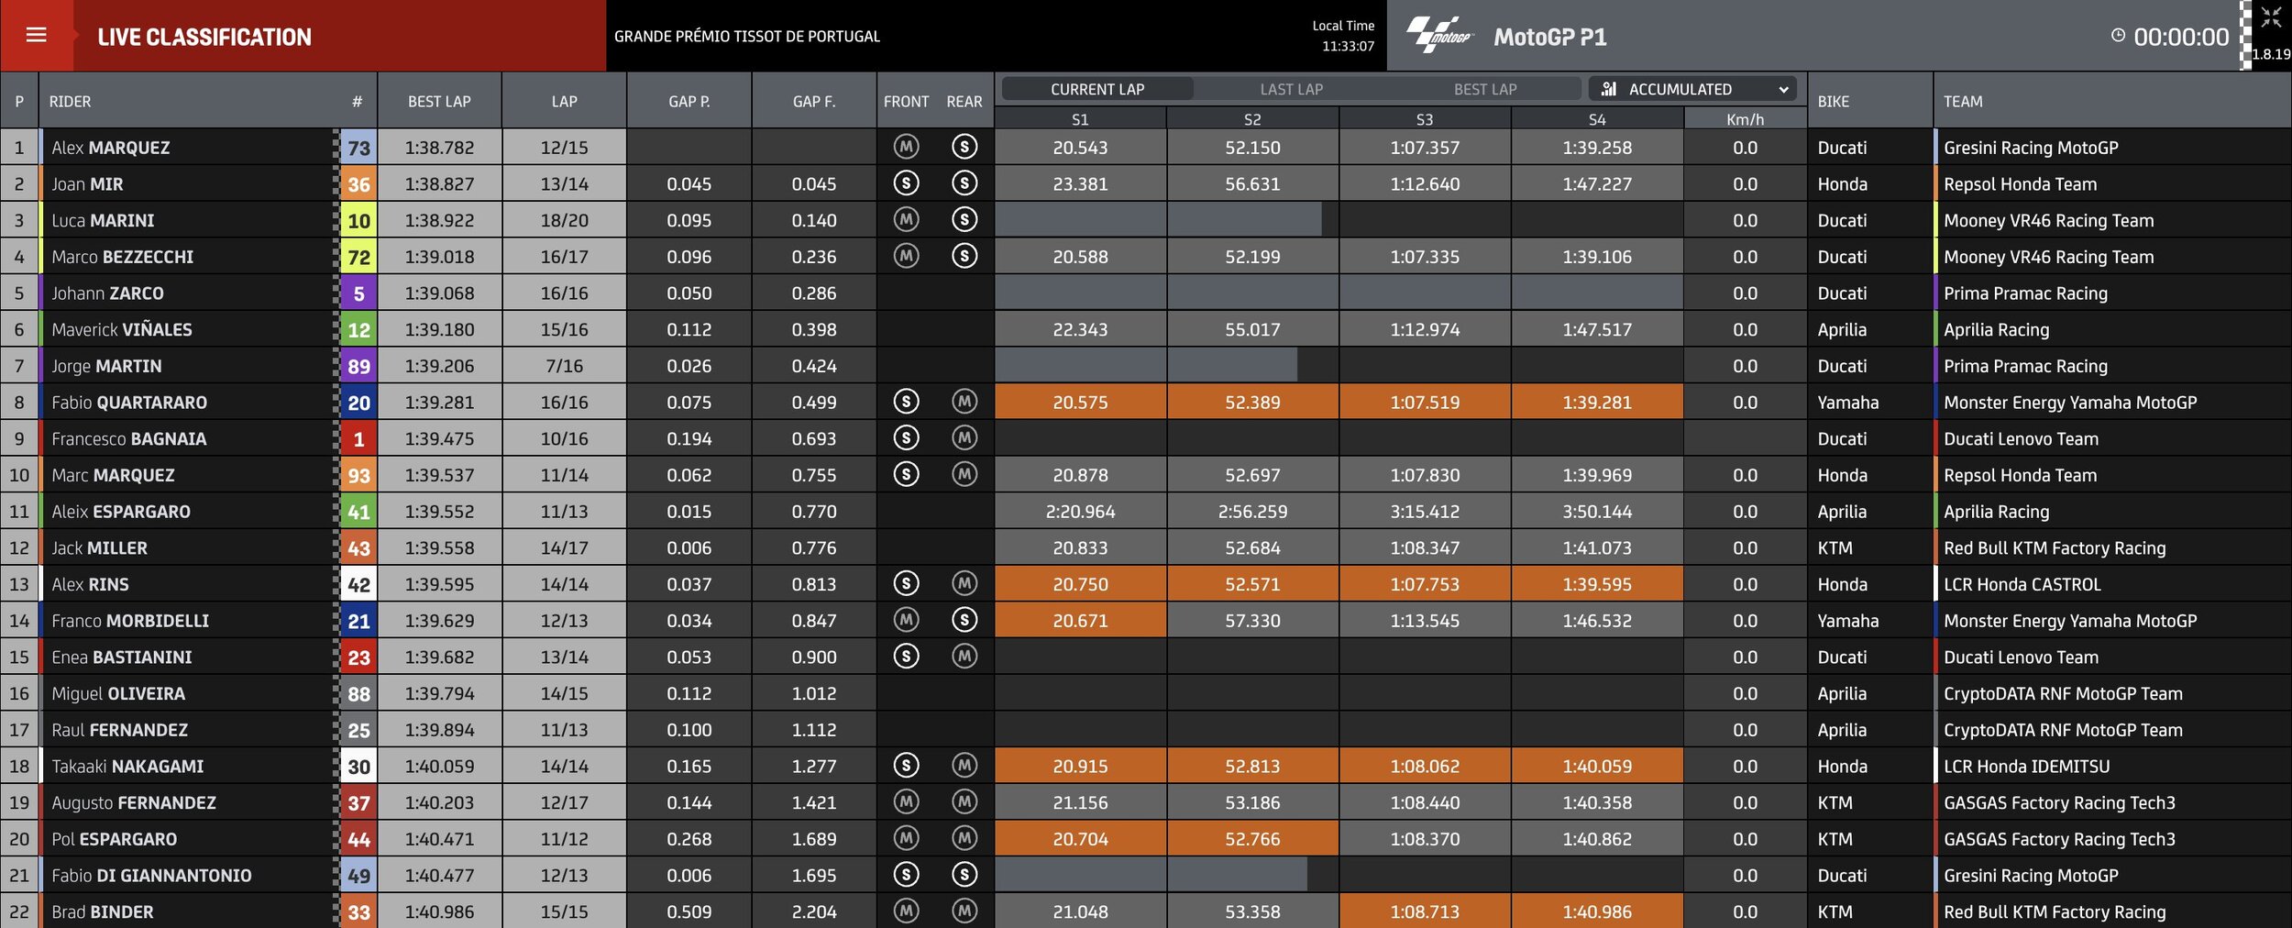Click the LCR Honda IDEMITSU team name

(x=2027, y=766)
